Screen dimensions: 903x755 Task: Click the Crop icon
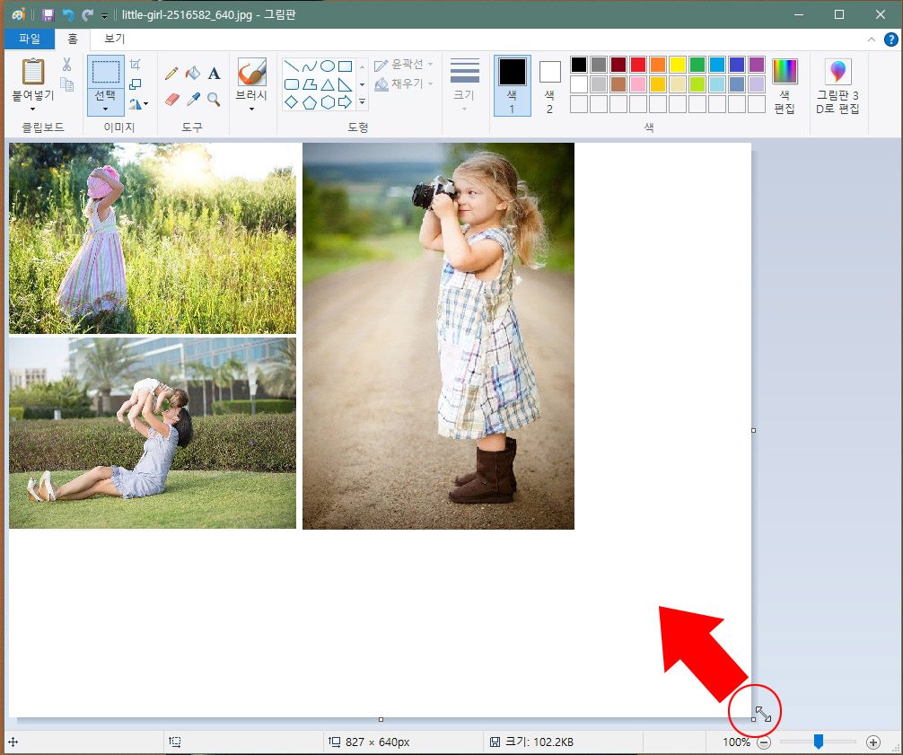pyautogui.click(x=135, y=64)
